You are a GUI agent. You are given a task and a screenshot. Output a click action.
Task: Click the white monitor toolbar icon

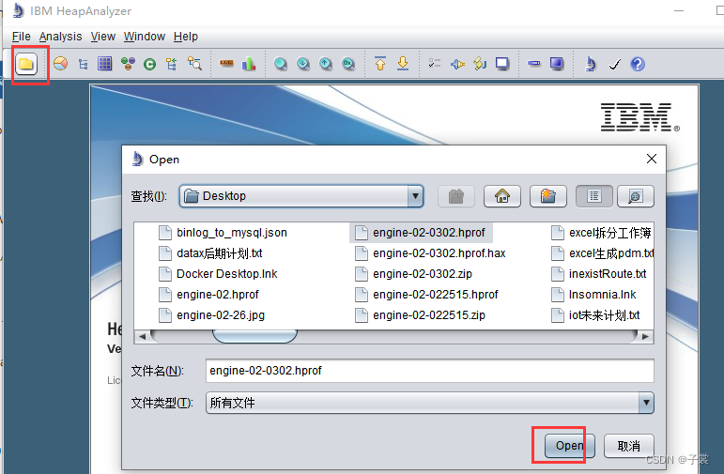coord(502,64)
